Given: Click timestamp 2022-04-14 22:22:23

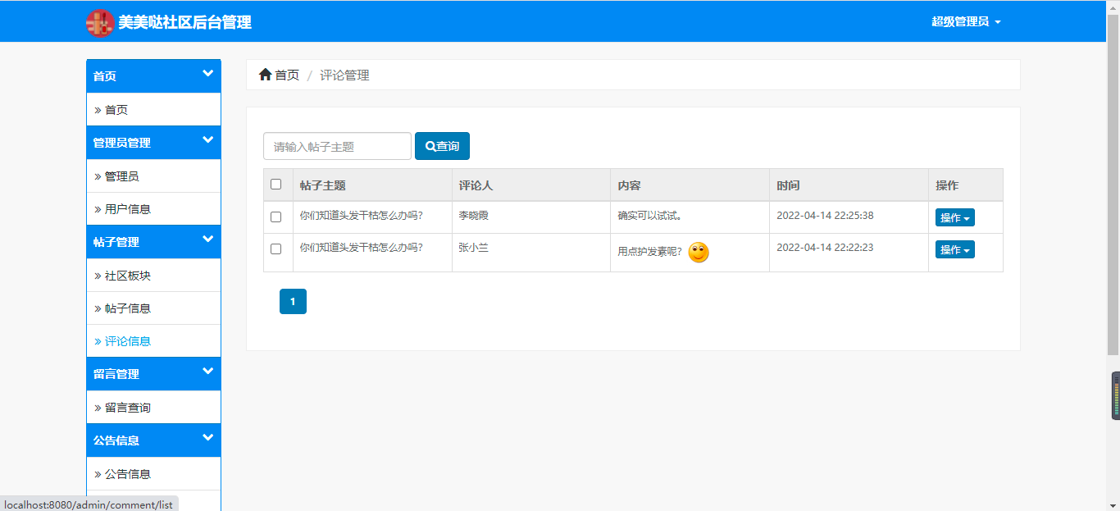Looking at the screenshot, I should (x=825, y=247).
